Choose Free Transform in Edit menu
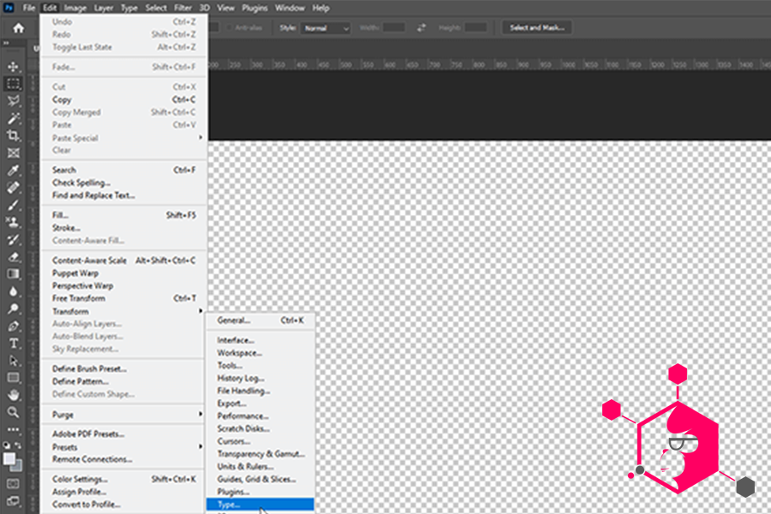Viewport: 771px width, 514px height. click(123, 298)
